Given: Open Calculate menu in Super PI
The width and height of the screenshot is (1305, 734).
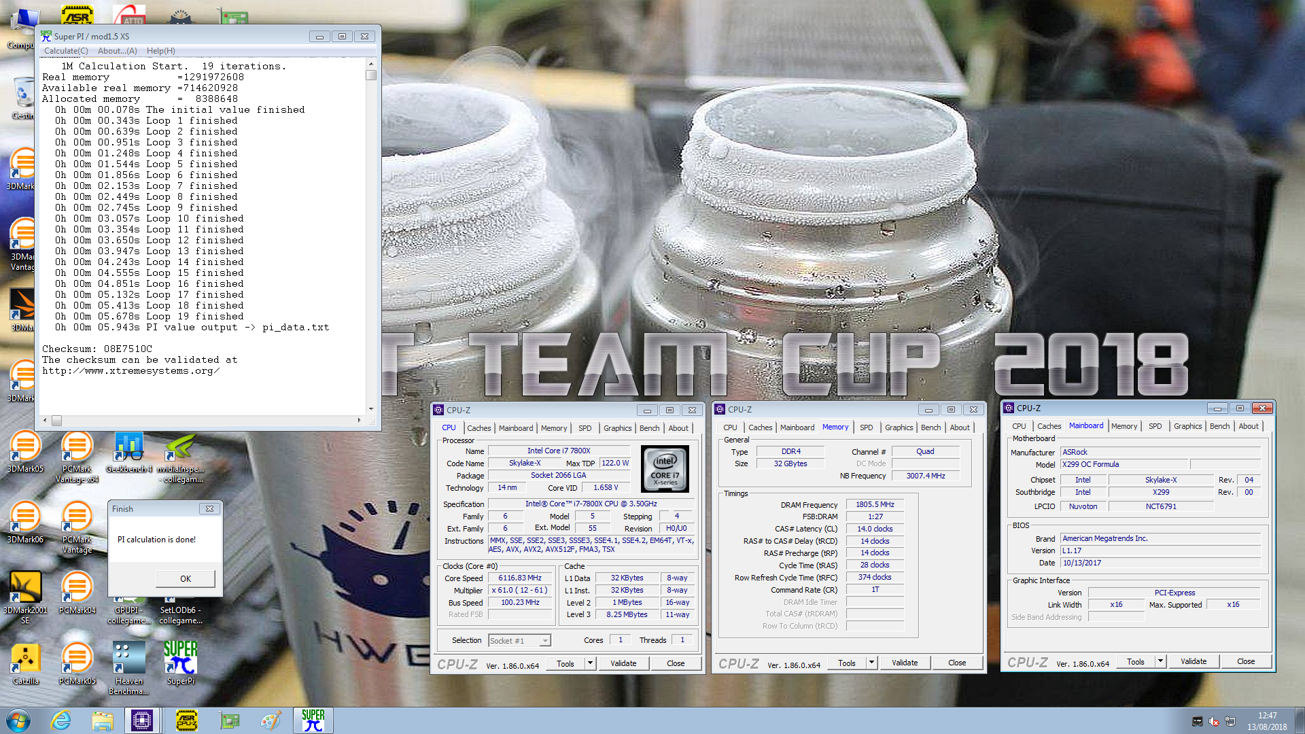Looking at the screenshot, I should [66, 51].
